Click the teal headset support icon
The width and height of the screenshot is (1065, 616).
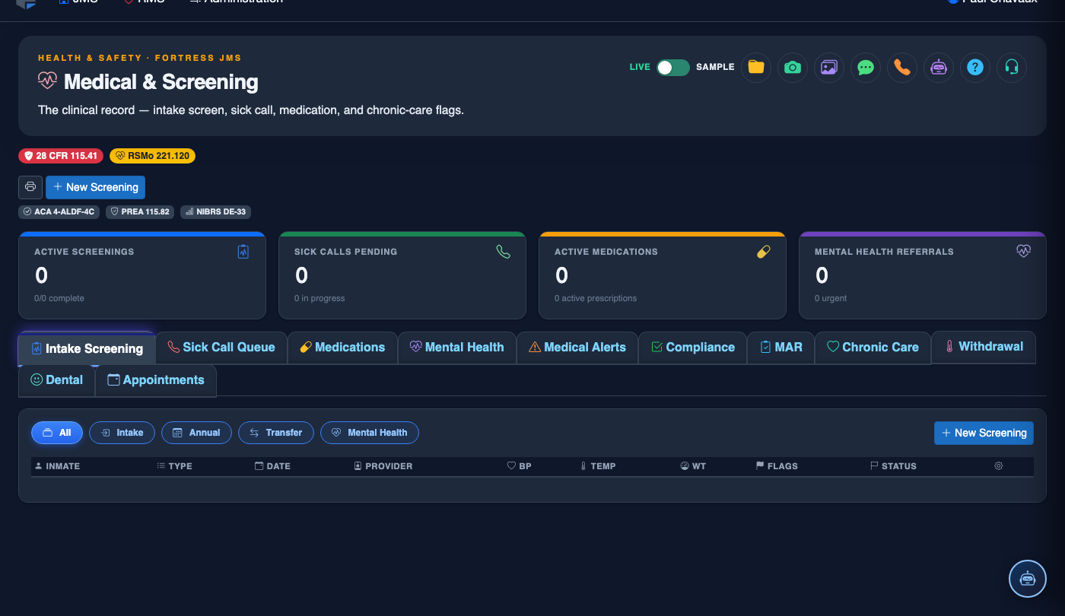[1012, 67]
